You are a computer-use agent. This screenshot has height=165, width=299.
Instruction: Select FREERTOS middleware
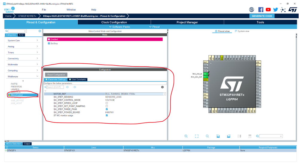(16, 86)
